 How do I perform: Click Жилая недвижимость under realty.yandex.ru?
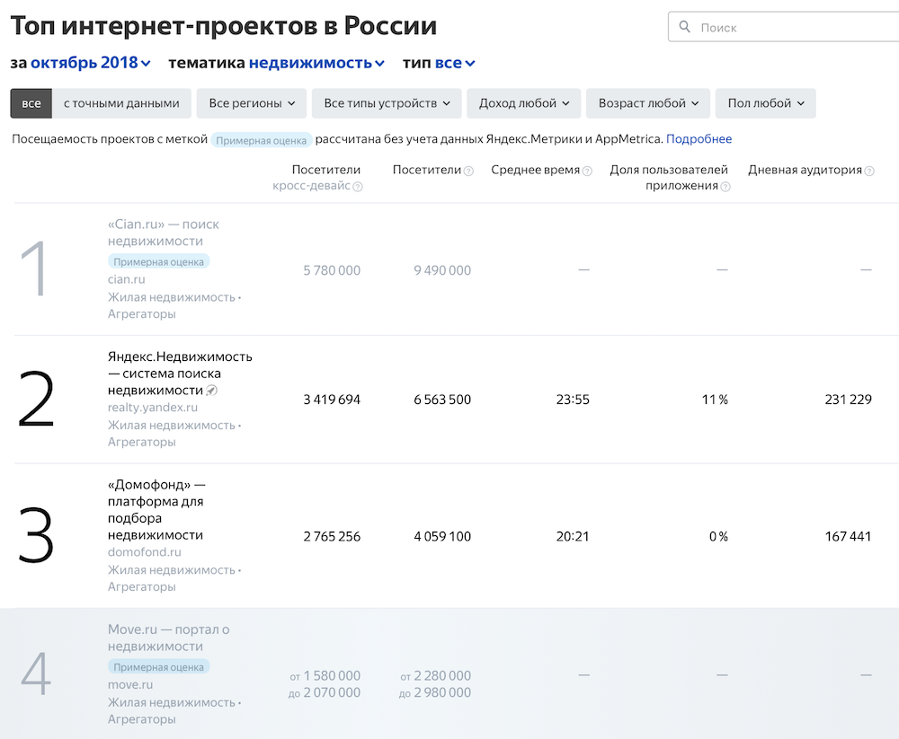(x=172, y=425)
